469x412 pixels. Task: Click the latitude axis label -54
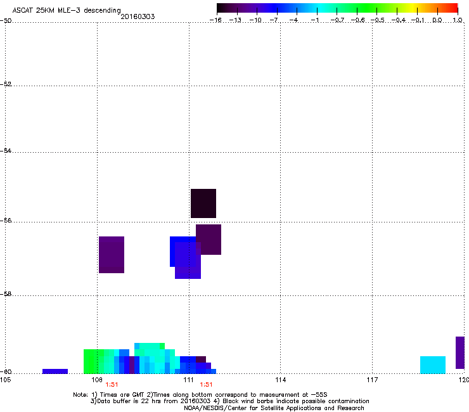[x=6, y=150]
